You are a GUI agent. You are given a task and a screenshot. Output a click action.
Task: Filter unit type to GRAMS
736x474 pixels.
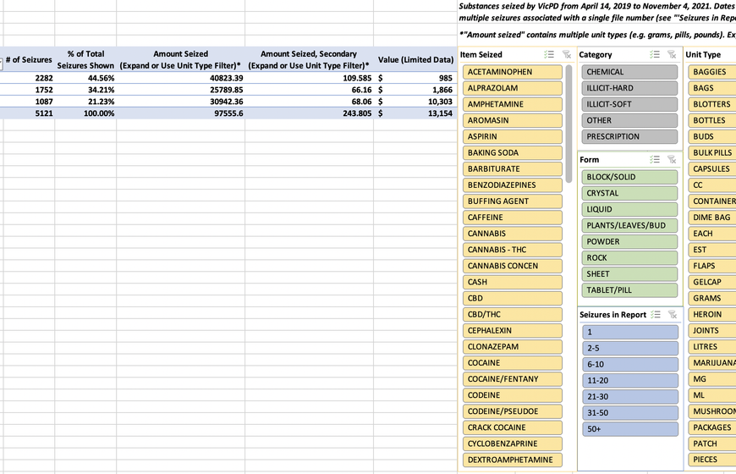point(712,298)
